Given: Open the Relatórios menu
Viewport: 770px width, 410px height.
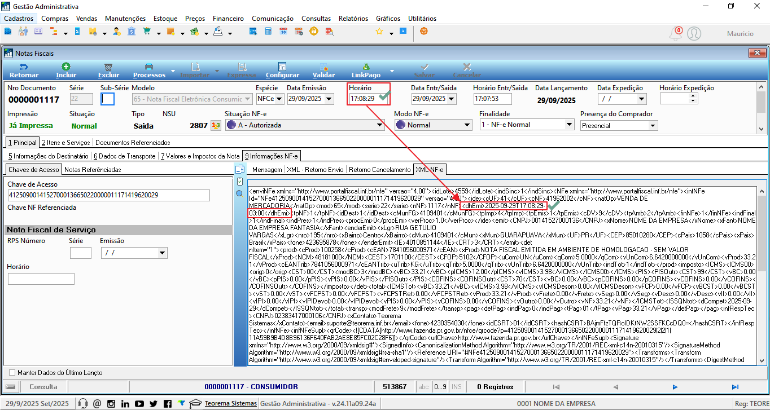Looking at the screenshot, I should [x=353, y=19].
